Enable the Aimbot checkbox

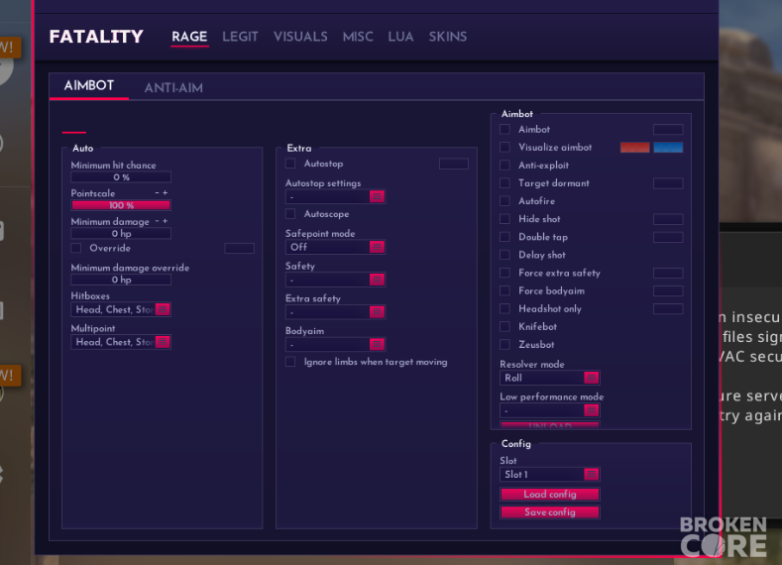click(504, 129)
